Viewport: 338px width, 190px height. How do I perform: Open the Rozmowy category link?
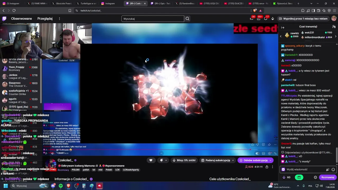(63, 170)
